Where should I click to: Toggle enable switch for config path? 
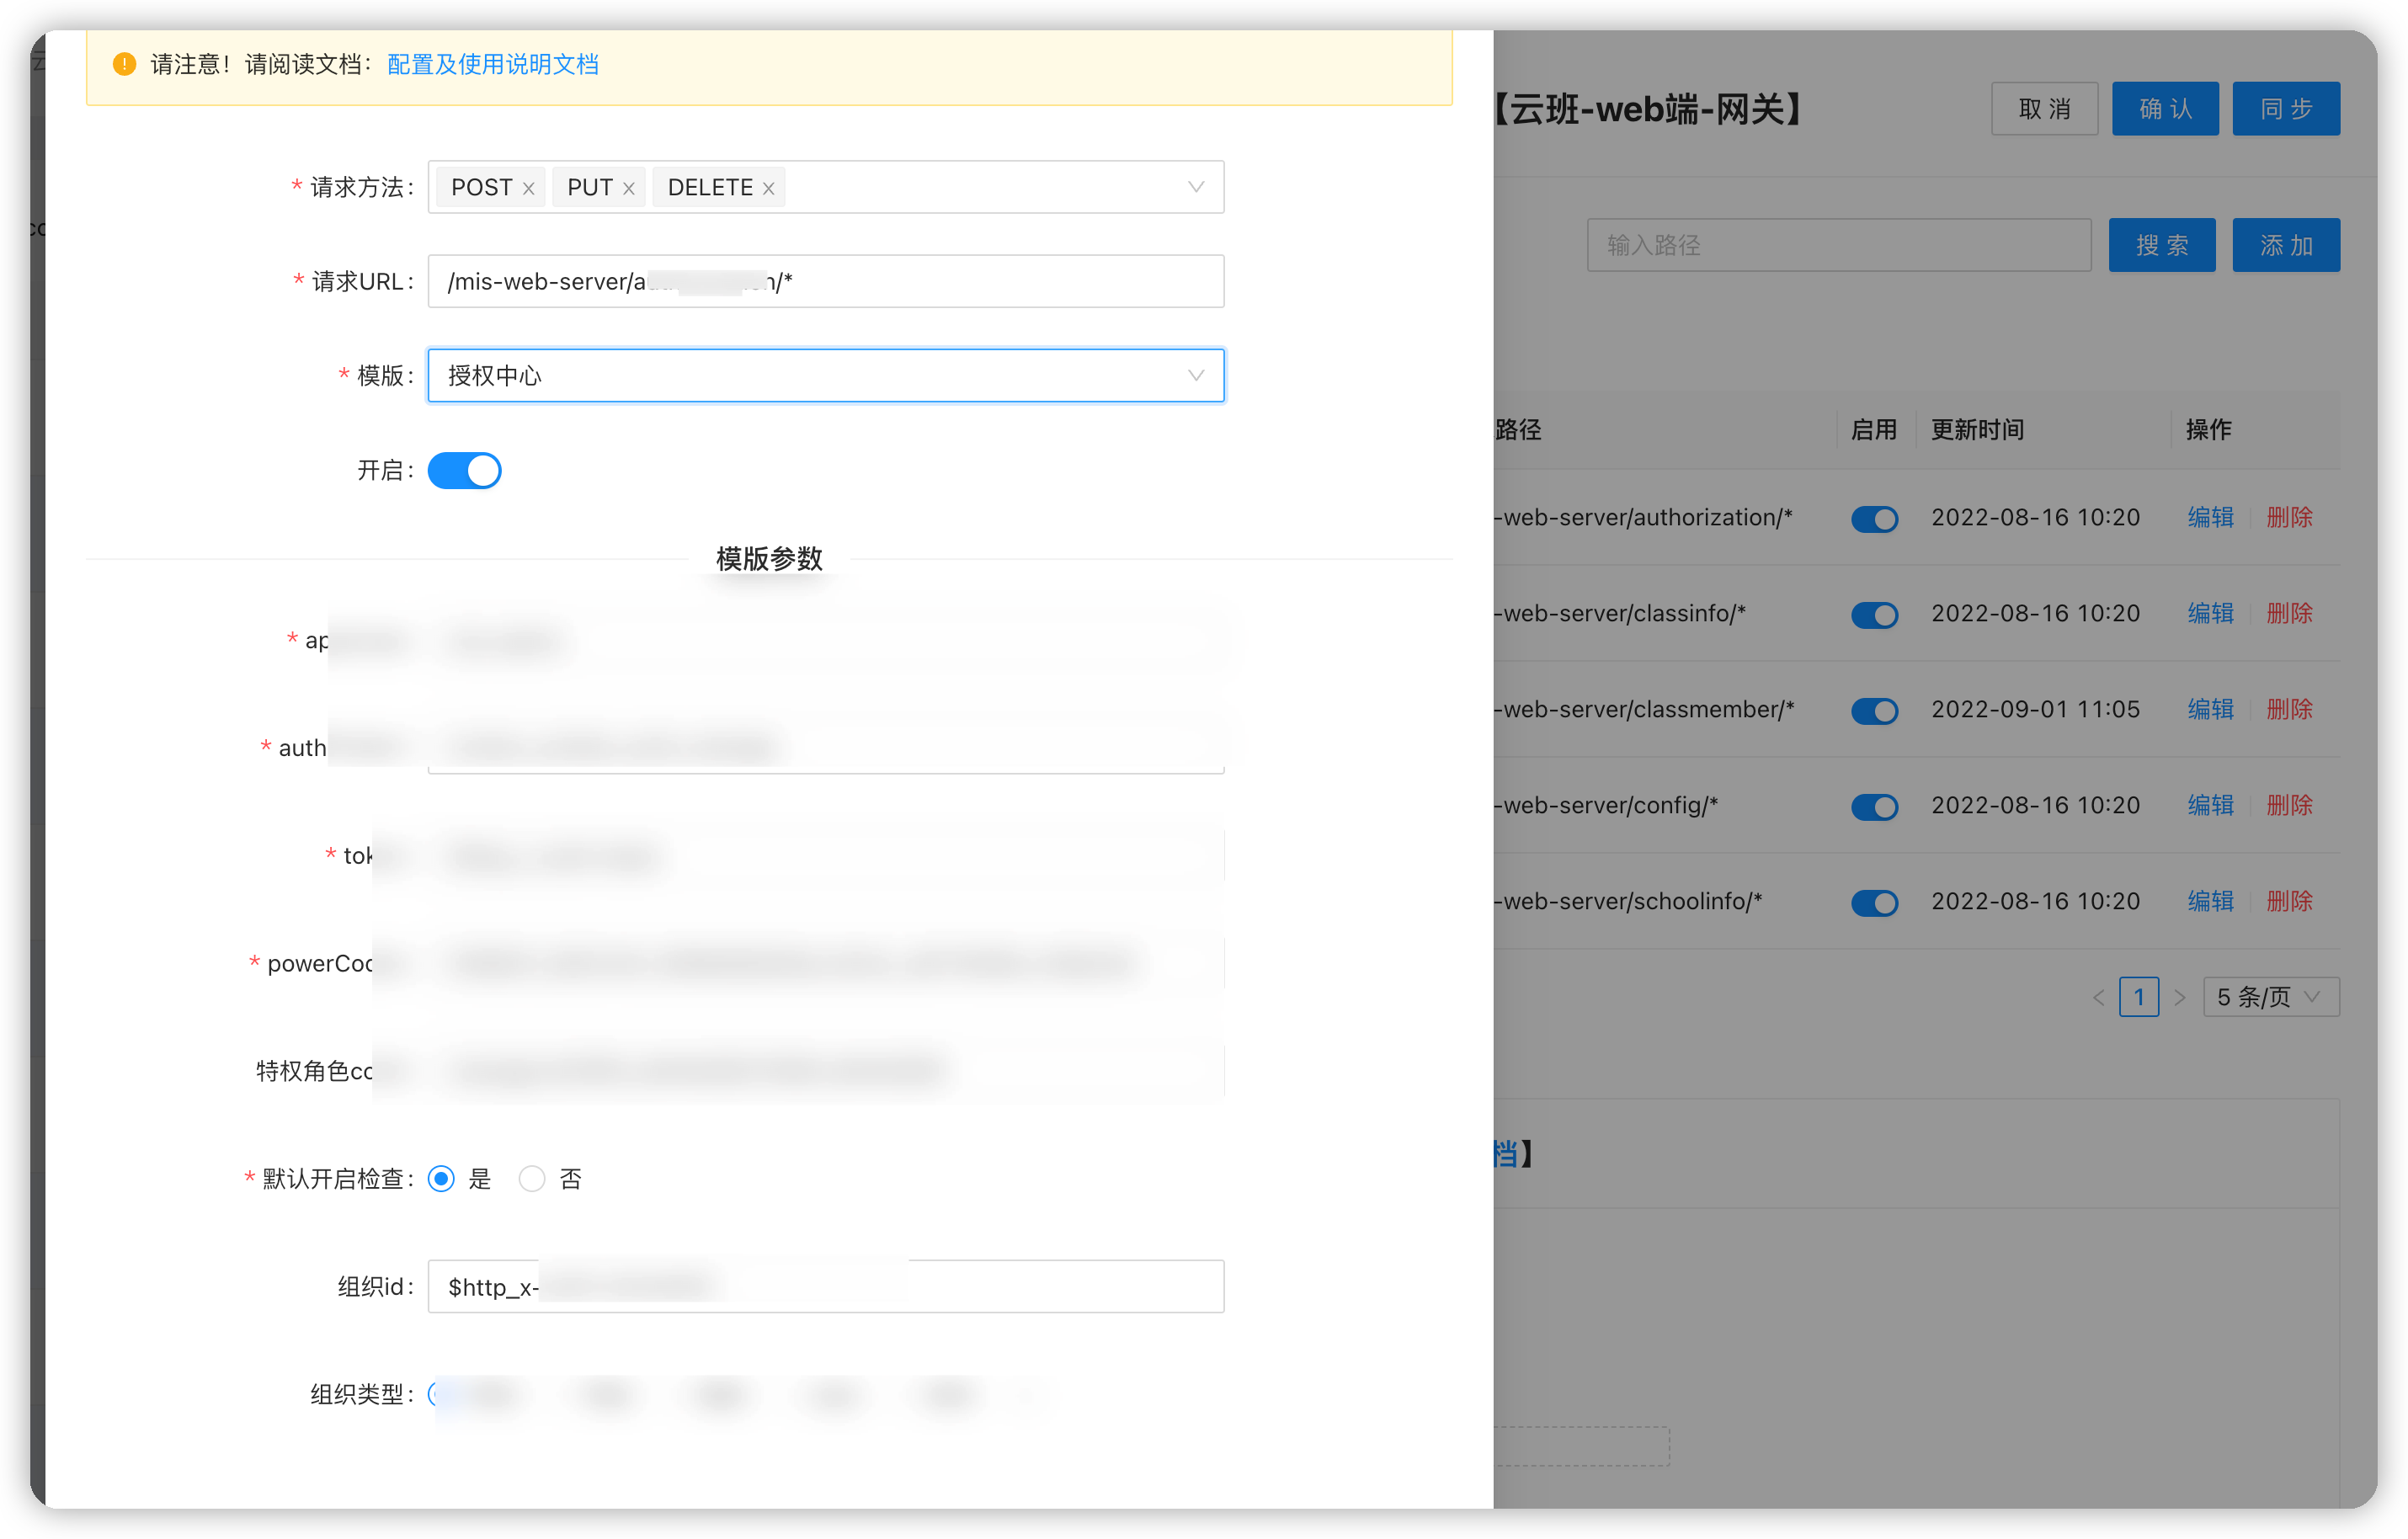[1874, 806]
